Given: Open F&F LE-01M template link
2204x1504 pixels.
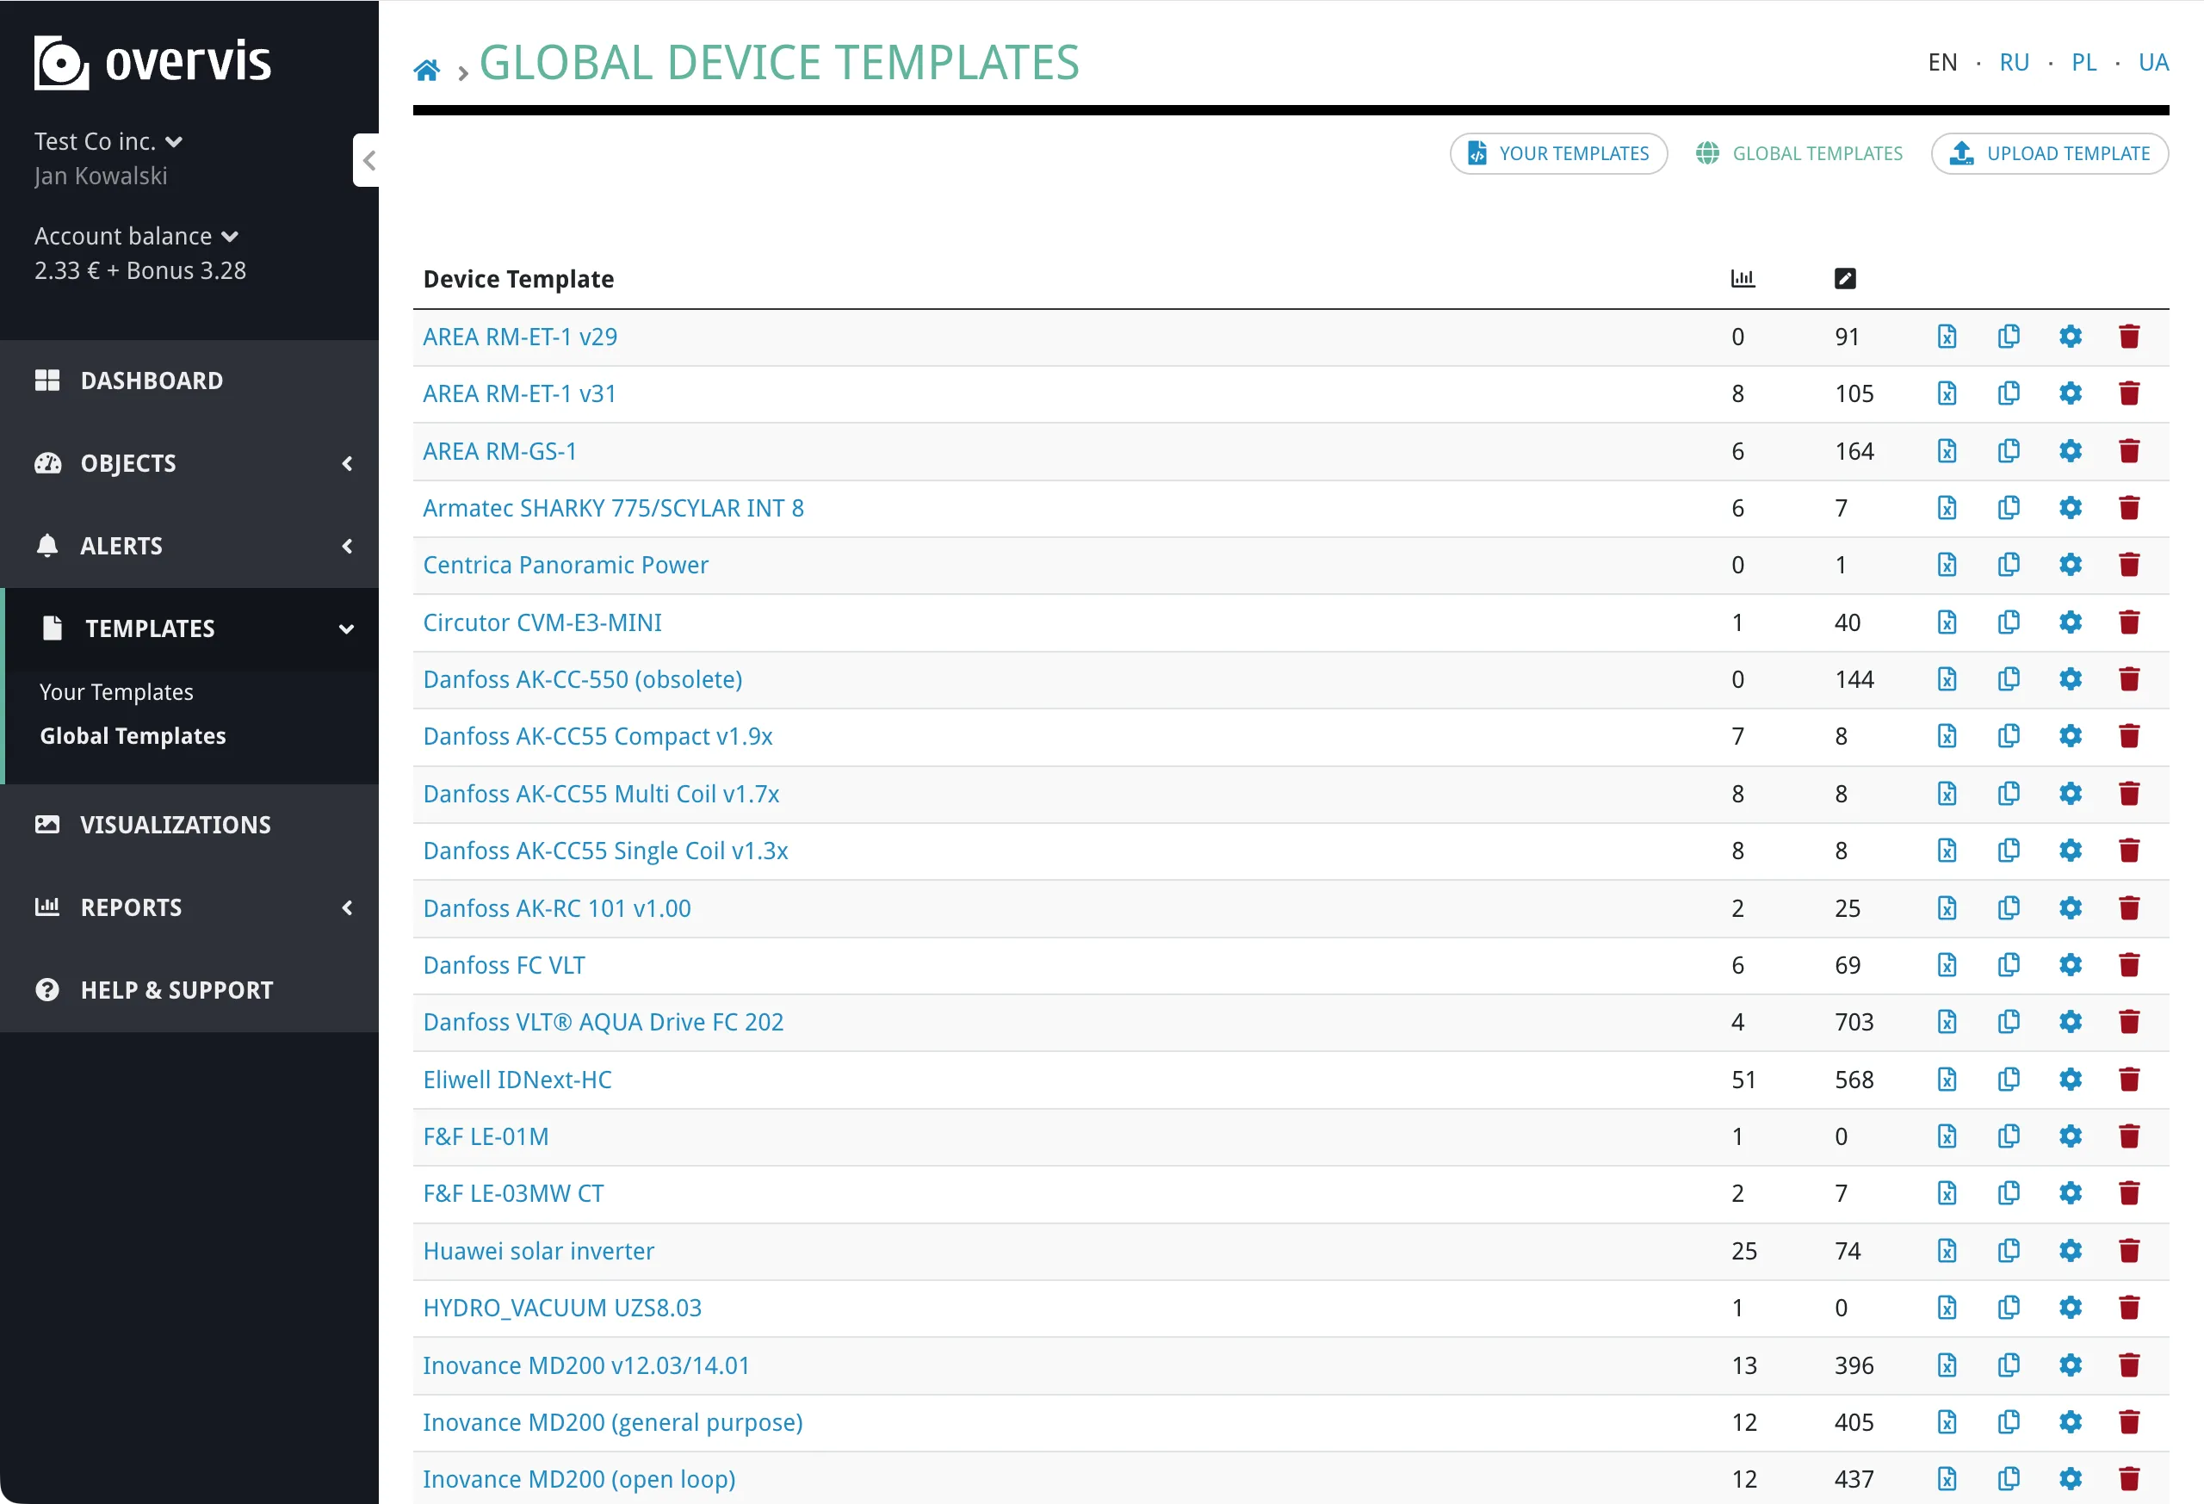Looking at the screenshot, I should pyautogui.click(x=486, y=1136).
